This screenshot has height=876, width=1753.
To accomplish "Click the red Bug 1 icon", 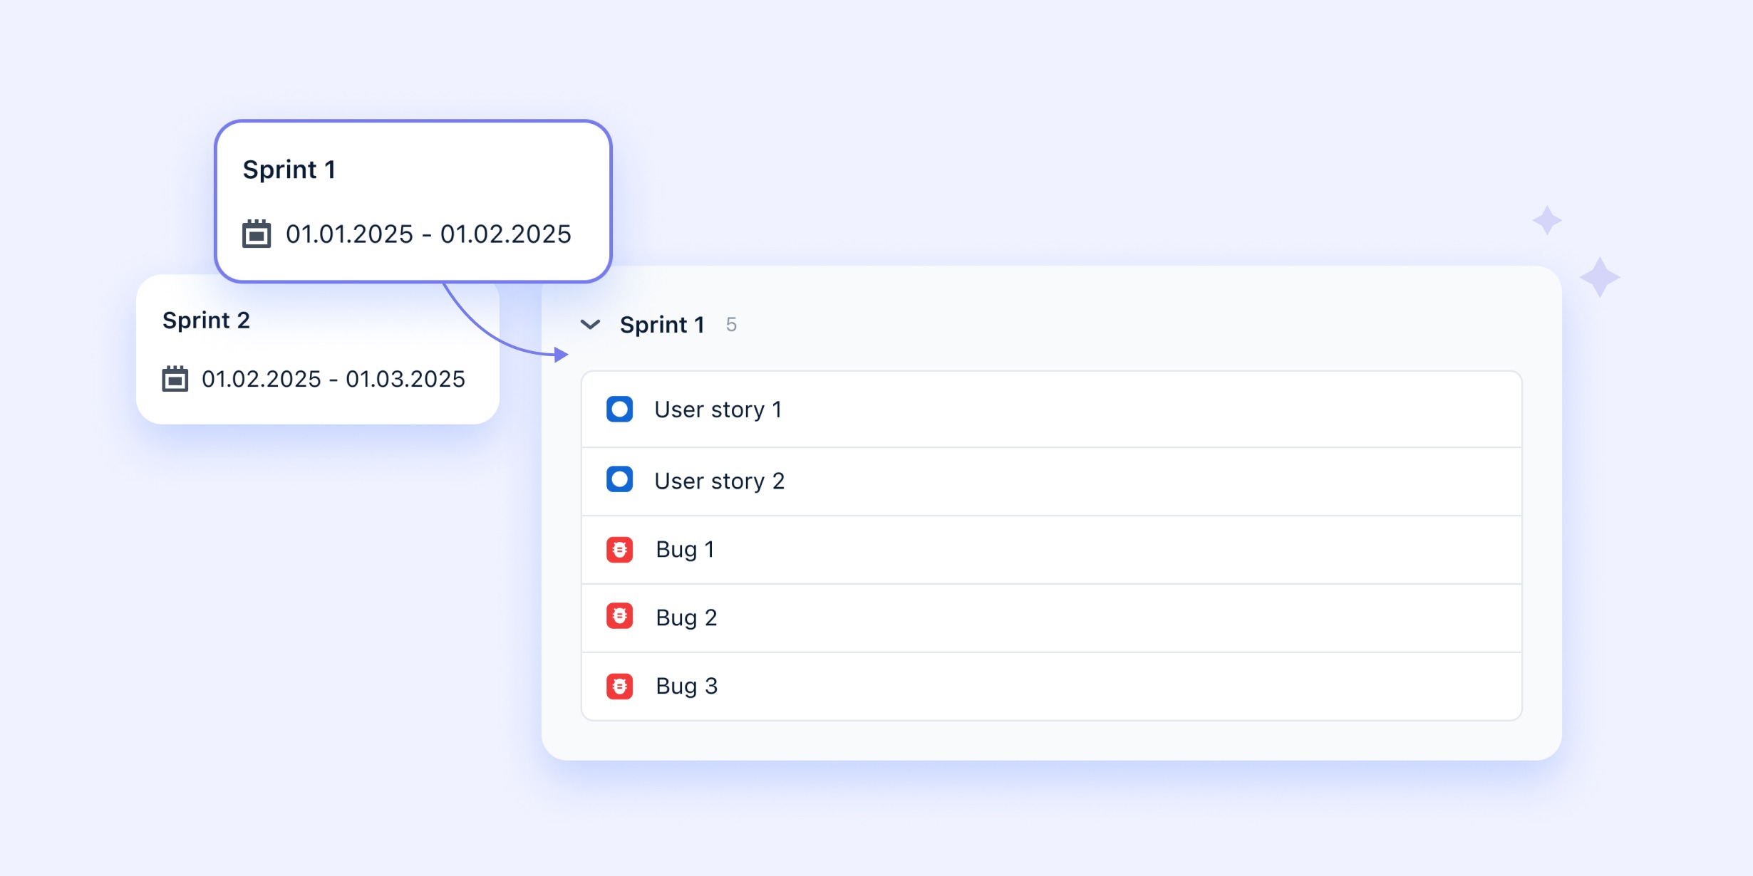I will tap(619, 550).
